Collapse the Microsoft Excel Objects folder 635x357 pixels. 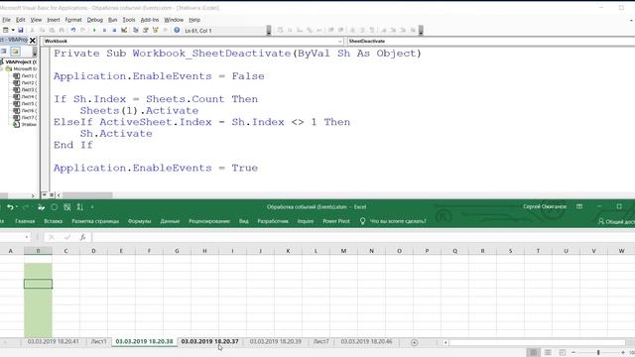click(x=2, y=68)
